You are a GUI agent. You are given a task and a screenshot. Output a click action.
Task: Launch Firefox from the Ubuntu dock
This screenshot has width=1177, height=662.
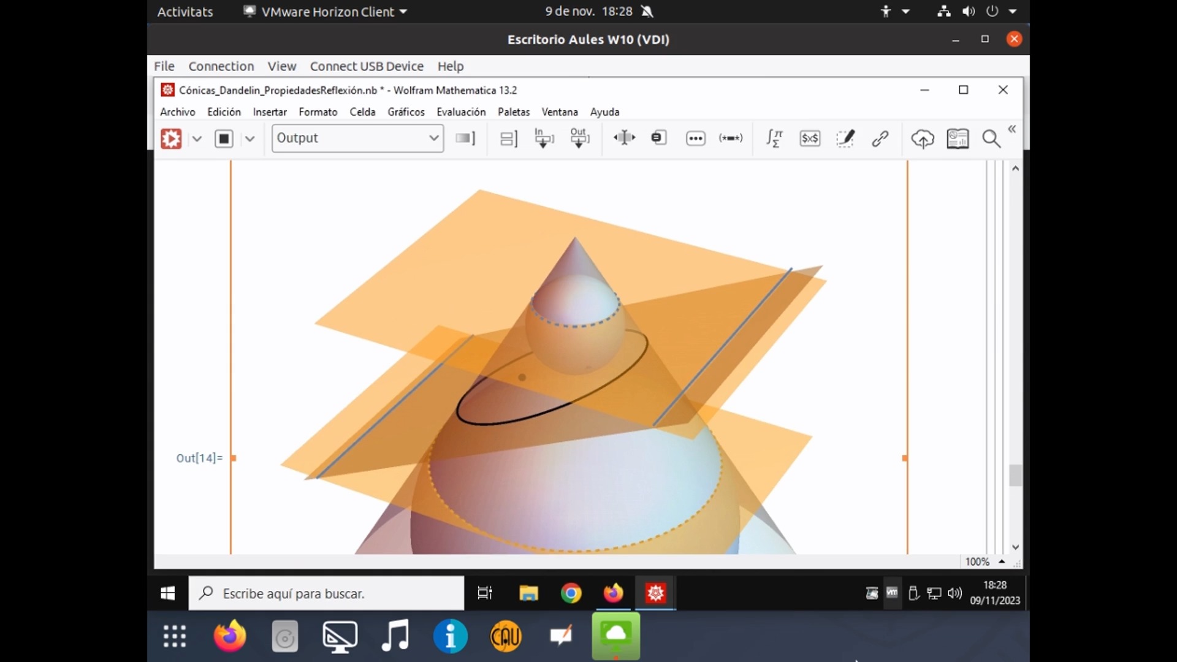click(x=230, y=636)
